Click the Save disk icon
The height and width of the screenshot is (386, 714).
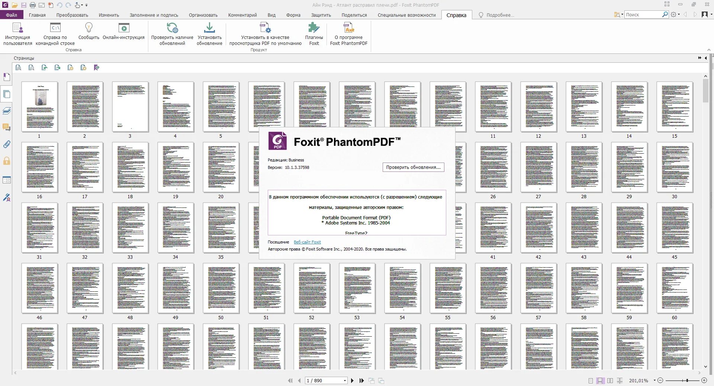pyautogui.click(x=23, y=5)
